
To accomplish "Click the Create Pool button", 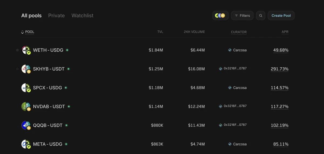I will tap(281, 16).
